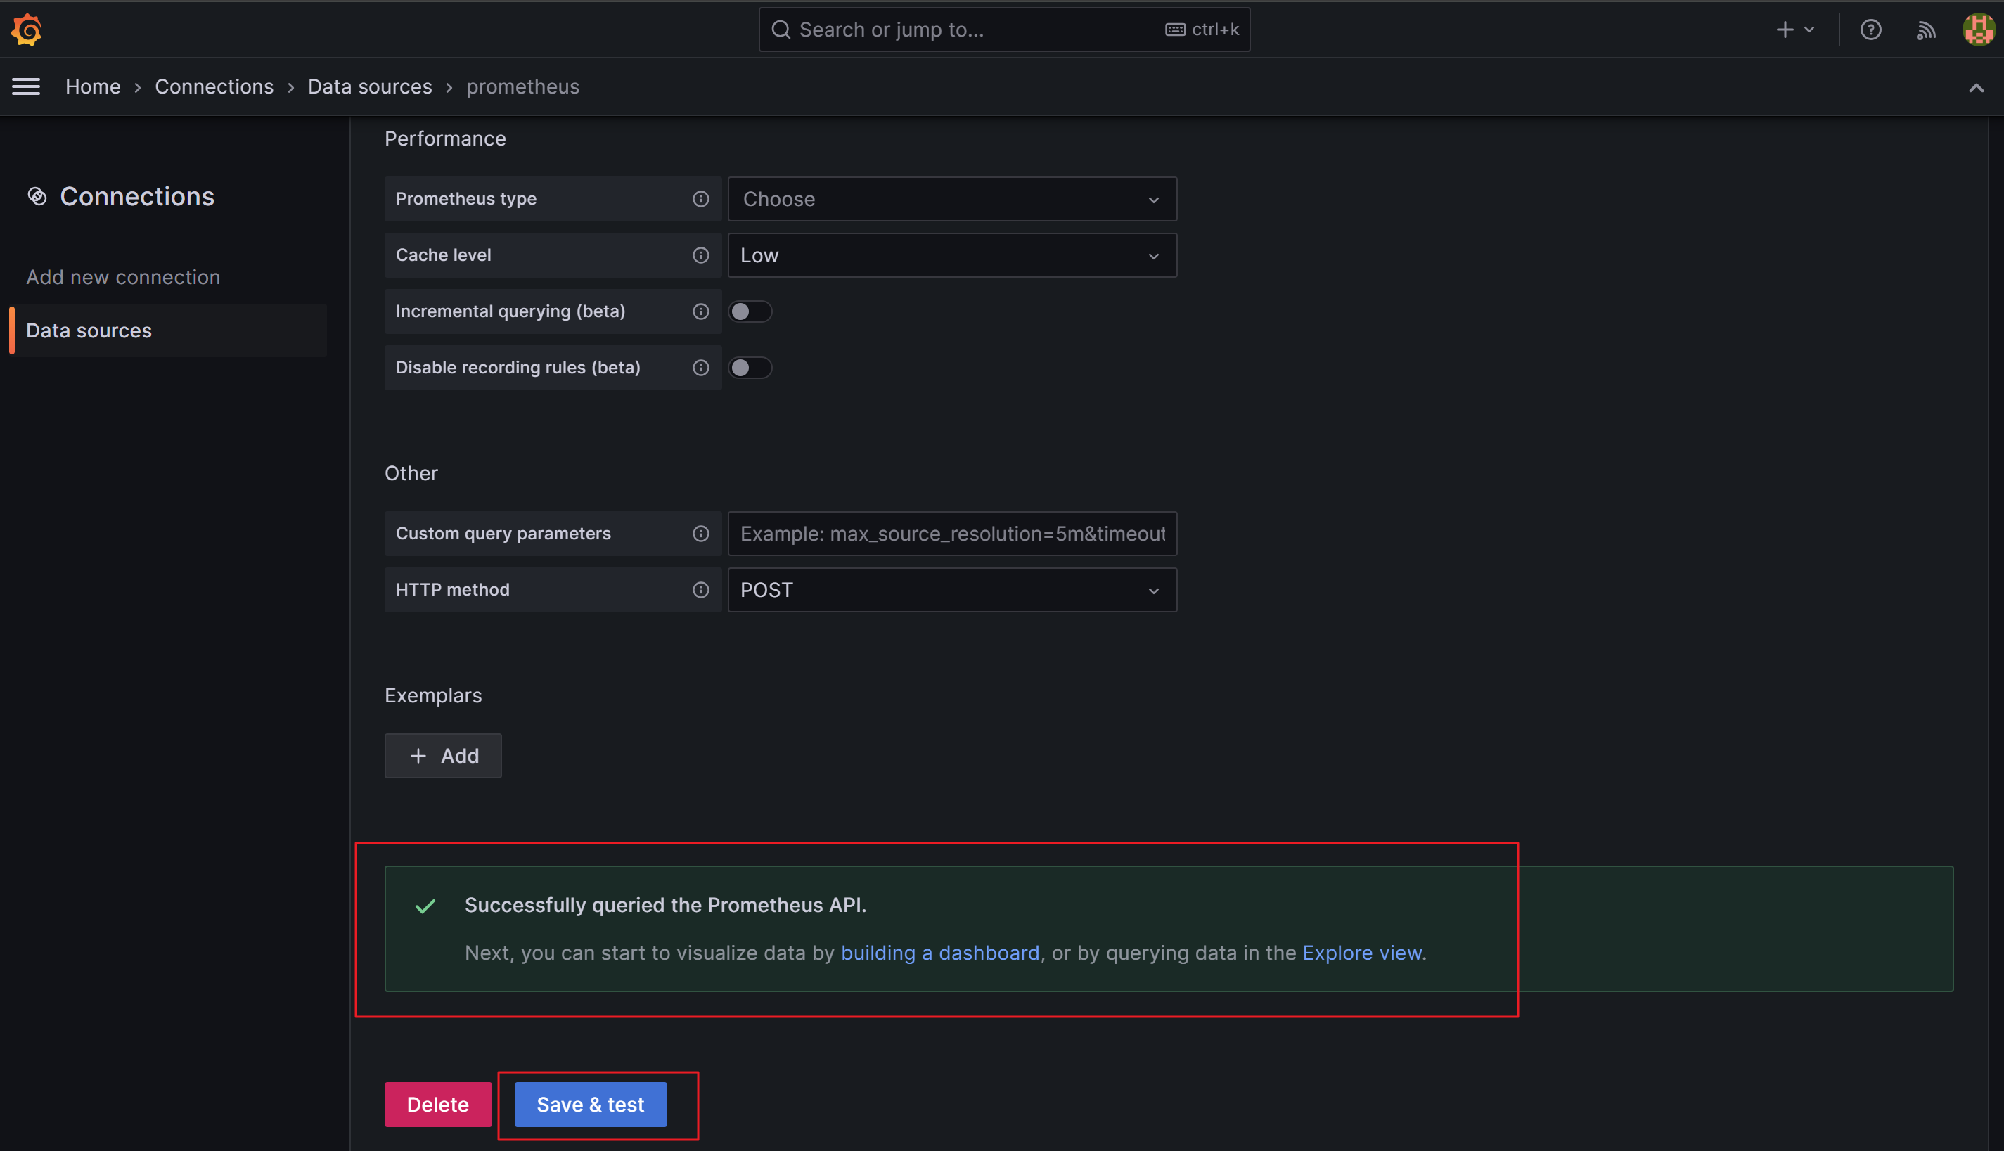
Task: Follow the building a dashboard link
Action: tap(939, 953)
